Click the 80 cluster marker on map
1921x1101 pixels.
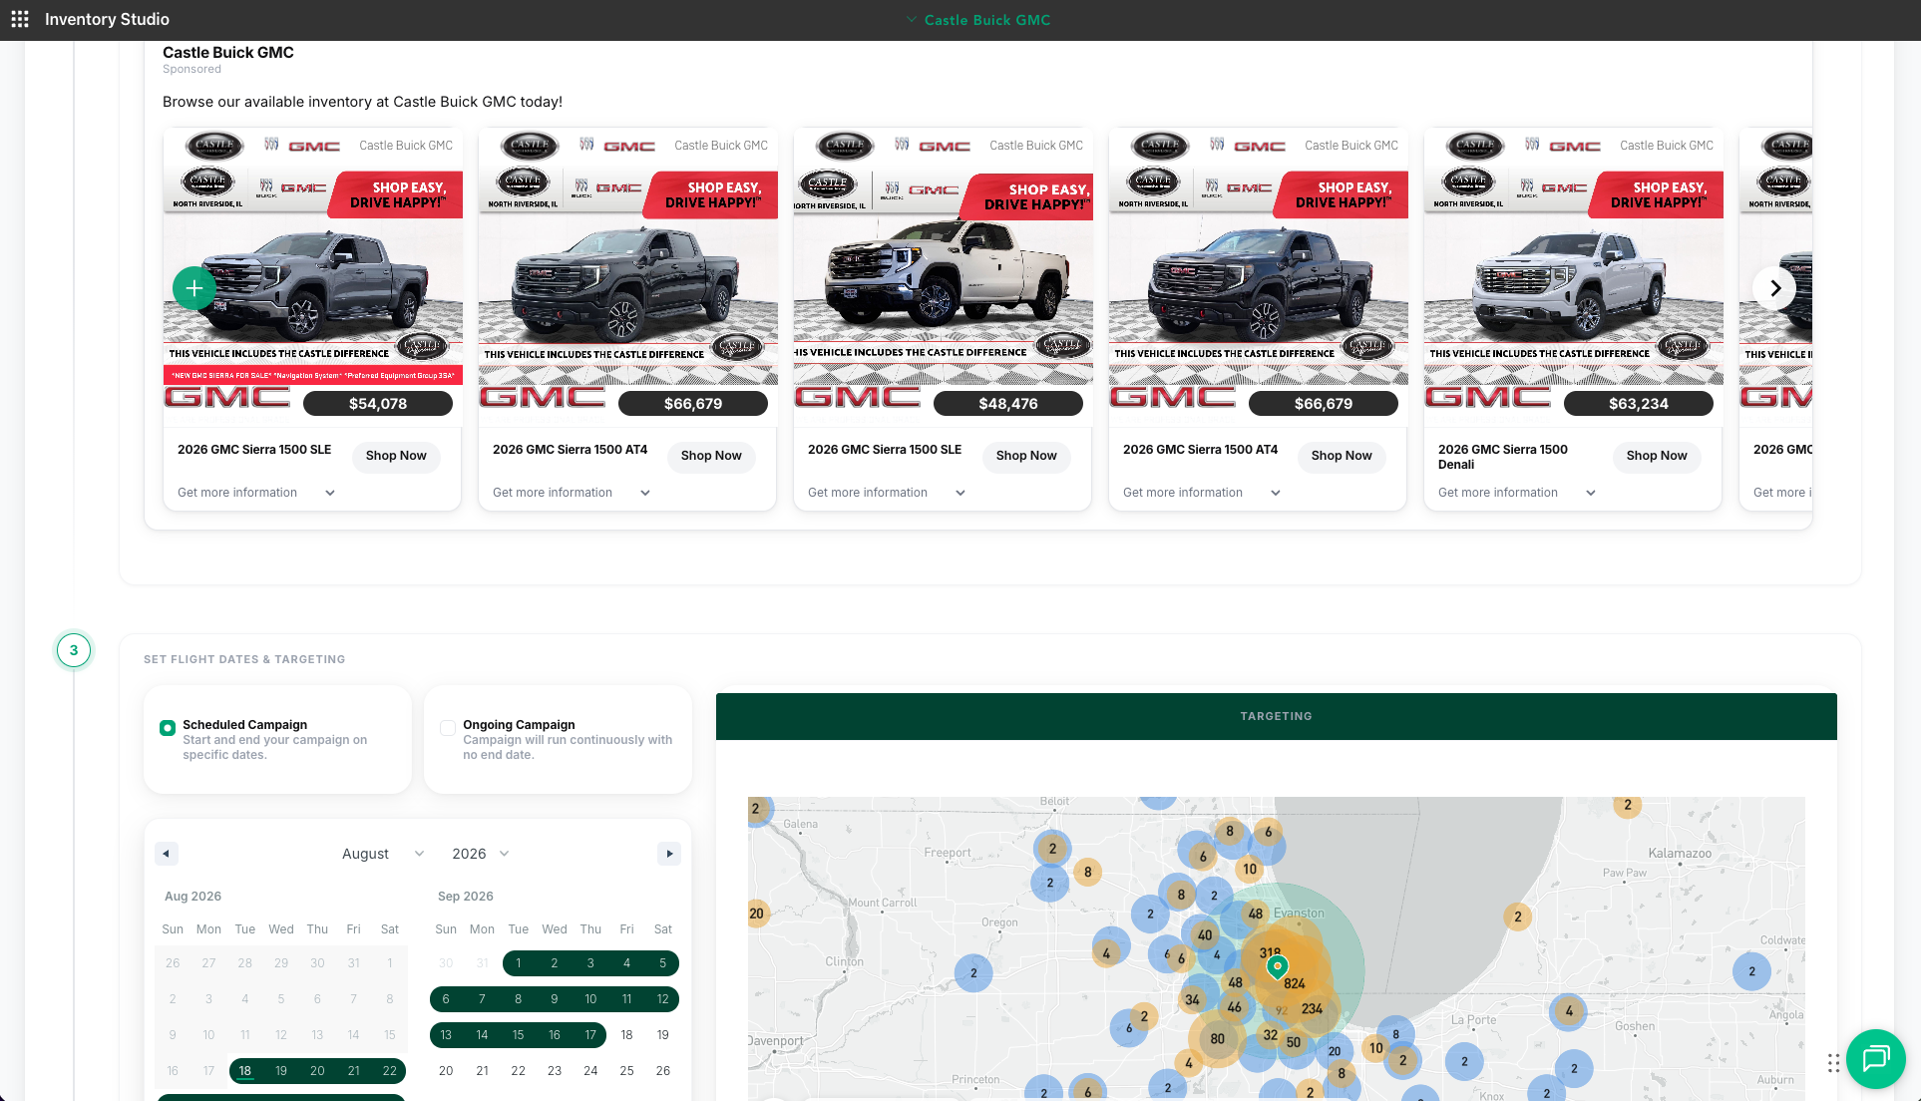[x=1217, y=1039]
